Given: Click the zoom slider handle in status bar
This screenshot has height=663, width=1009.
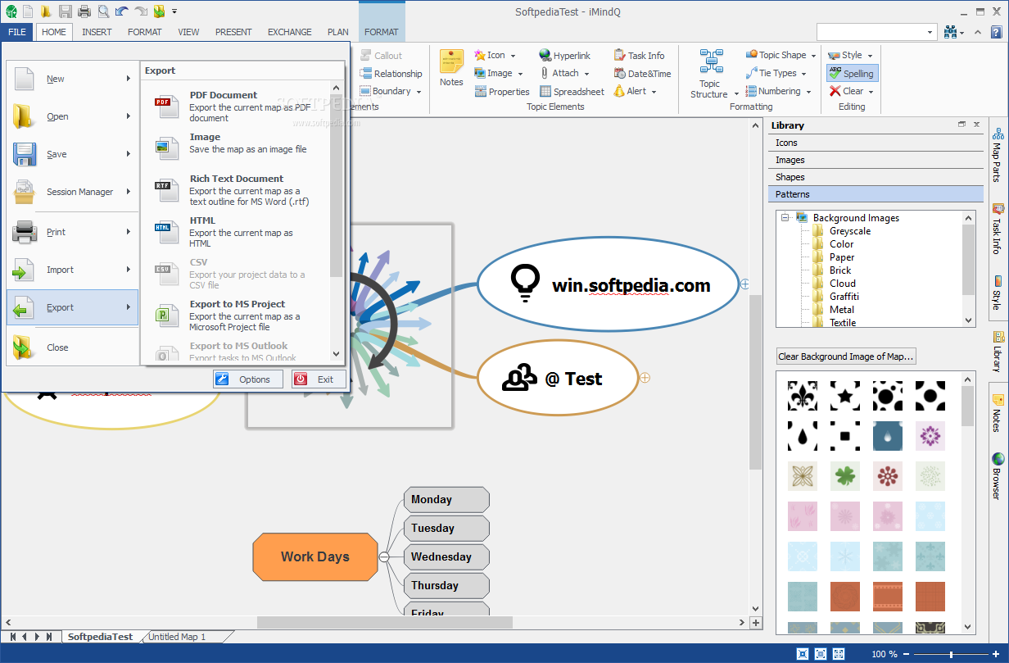Looking at the screenshot, I should [x=951, y=654].
